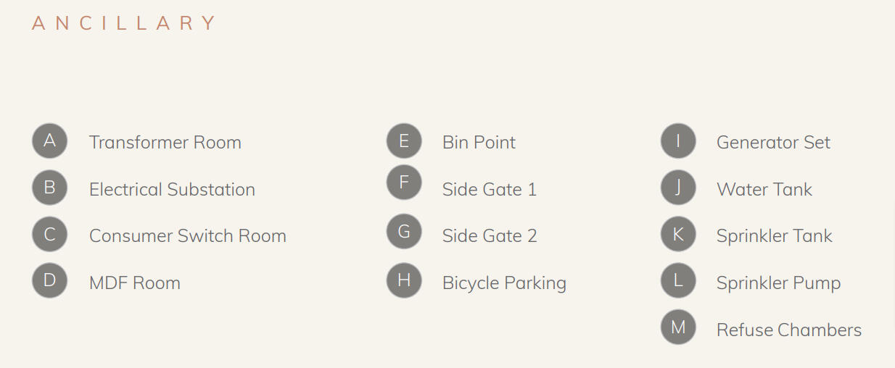Click the G circular icon

(404, 232)
